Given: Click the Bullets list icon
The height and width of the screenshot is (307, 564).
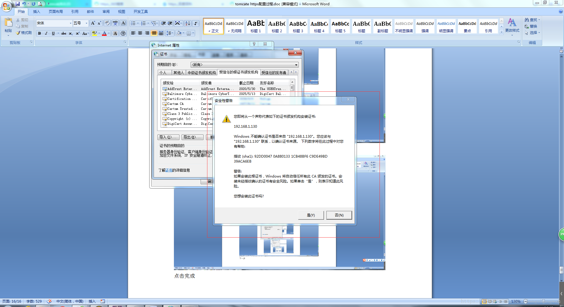Looking at the screenshot, I should pyautogui.click(x=133, y=23).
